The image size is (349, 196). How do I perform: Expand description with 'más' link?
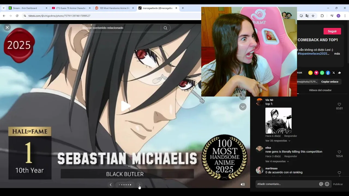[337, 54]
